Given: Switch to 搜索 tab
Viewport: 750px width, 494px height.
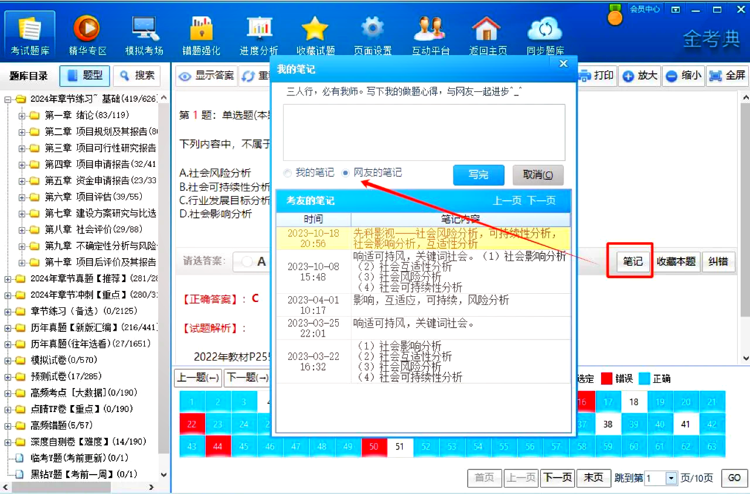Looking at the screenshot, I should point(137,76).
